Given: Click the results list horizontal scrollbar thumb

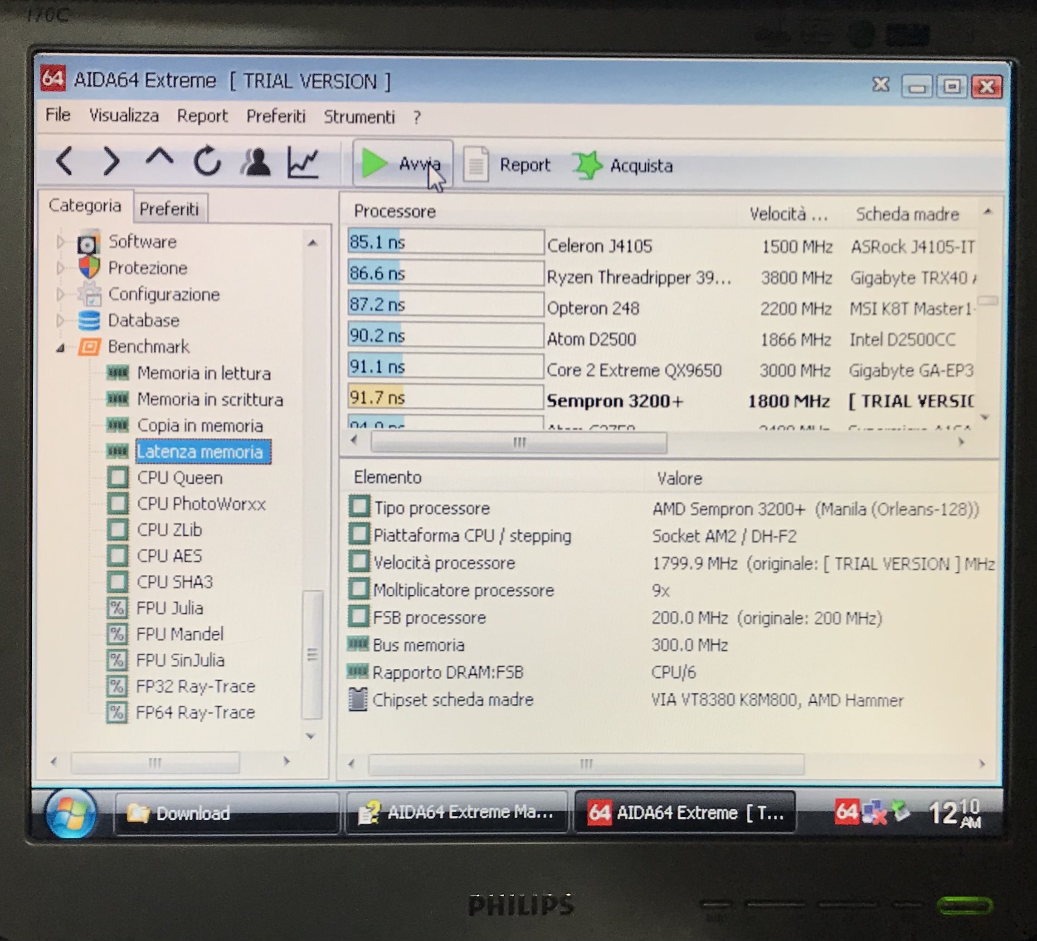Looking at the screenshot, I should (x=519, y=443).
